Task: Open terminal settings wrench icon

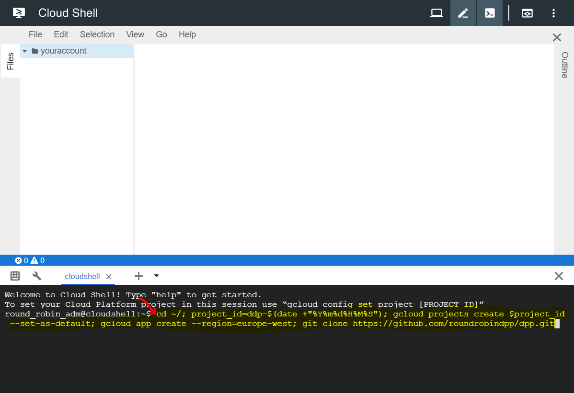Action: (x=37, y=276)
